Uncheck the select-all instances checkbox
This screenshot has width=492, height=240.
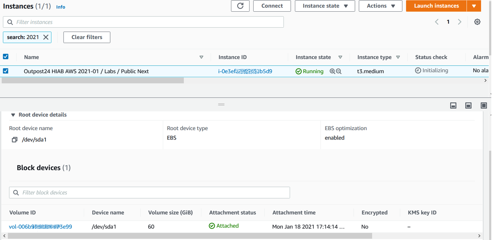(5, 56)
